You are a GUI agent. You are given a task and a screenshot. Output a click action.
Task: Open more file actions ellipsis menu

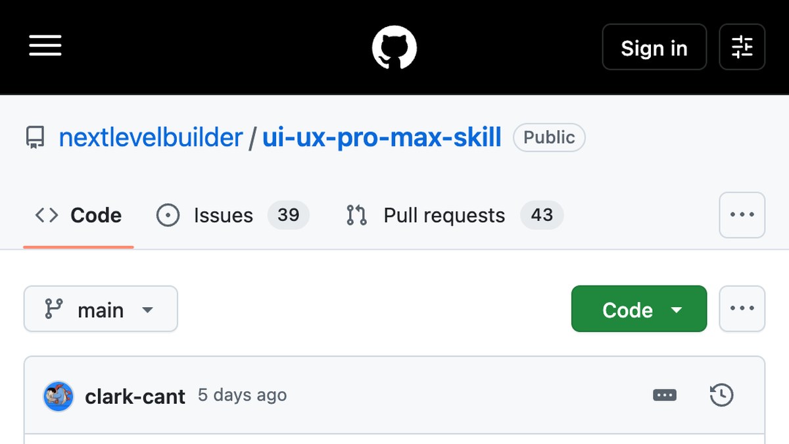point(742,308)
